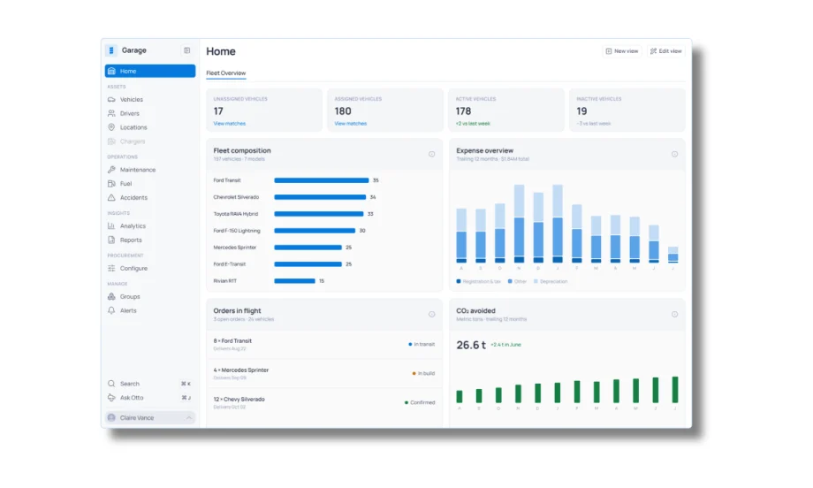Click the Configure sliders icon
This screenshot has height=488, width=813.
[111, 268]
